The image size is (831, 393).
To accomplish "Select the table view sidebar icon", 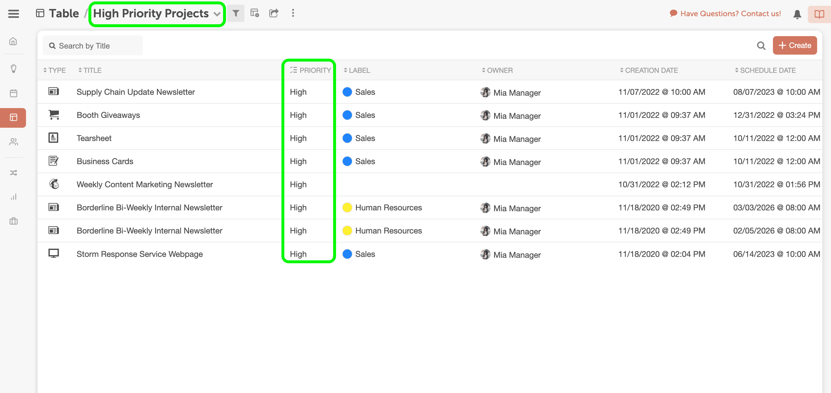I will [x=13, y=117].
